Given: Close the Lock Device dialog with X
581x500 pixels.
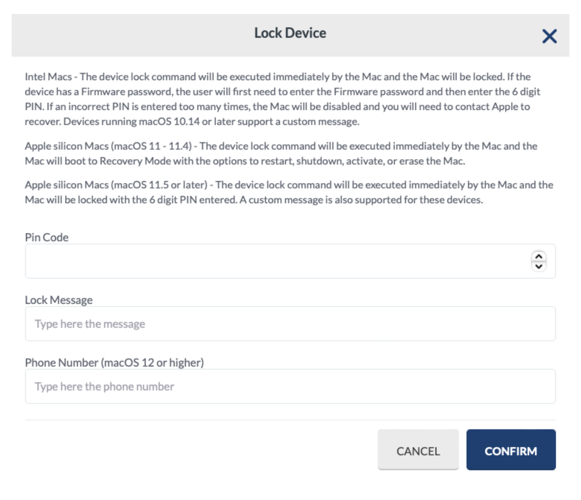Looking at the screenshot, I should point(549,36).
